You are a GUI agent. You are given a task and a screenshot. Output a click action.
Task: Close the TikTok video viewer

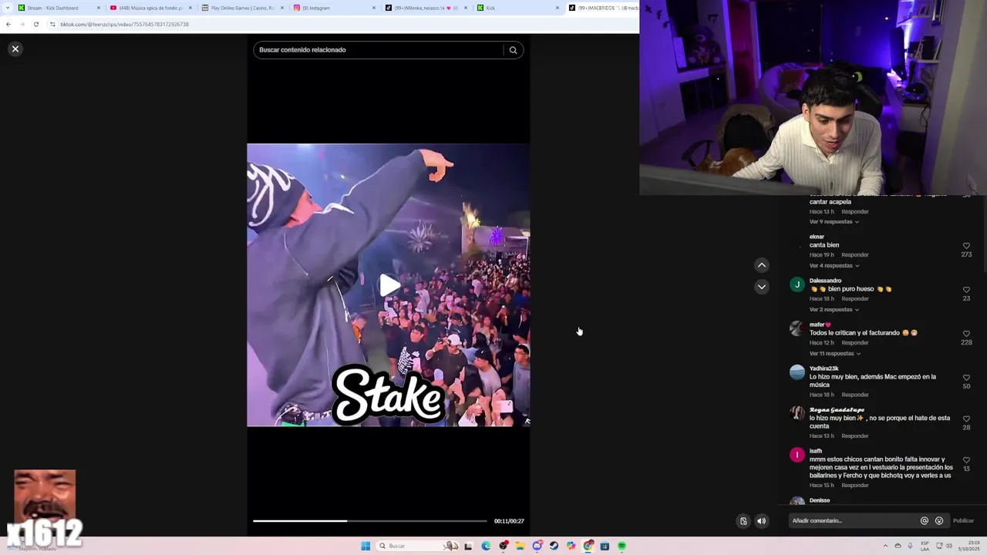15,49
